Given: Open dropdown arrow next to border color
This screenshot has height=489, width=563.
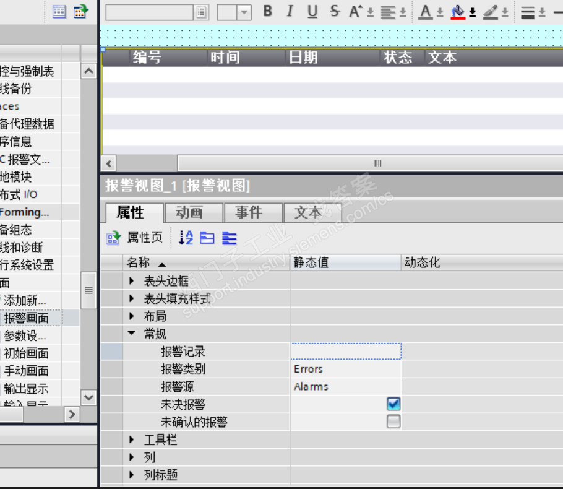Looking at the screenshot, I should point(505,13).
